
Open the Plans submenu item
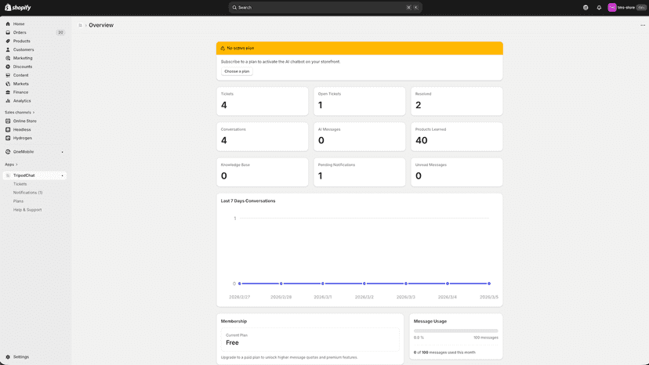point(18,201)
